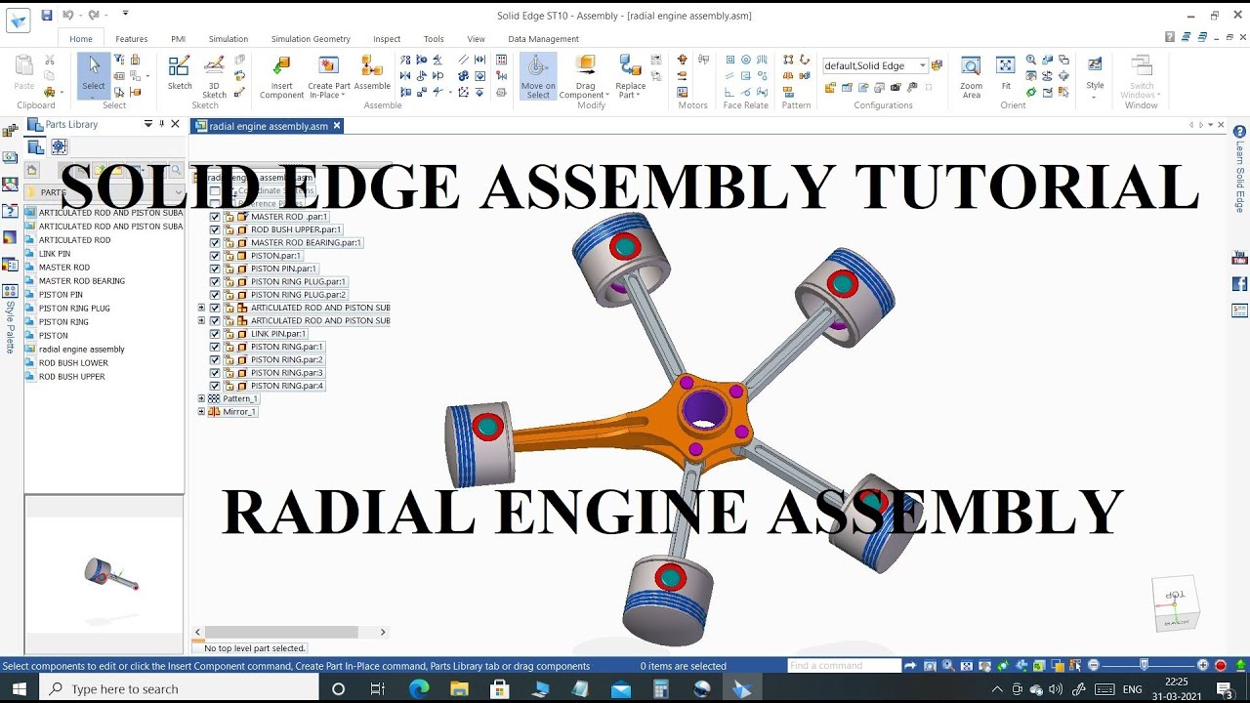
Task: Expand first ARTICULATED ROD AND PISTON SUB node
Action: [x=201, y=308]
